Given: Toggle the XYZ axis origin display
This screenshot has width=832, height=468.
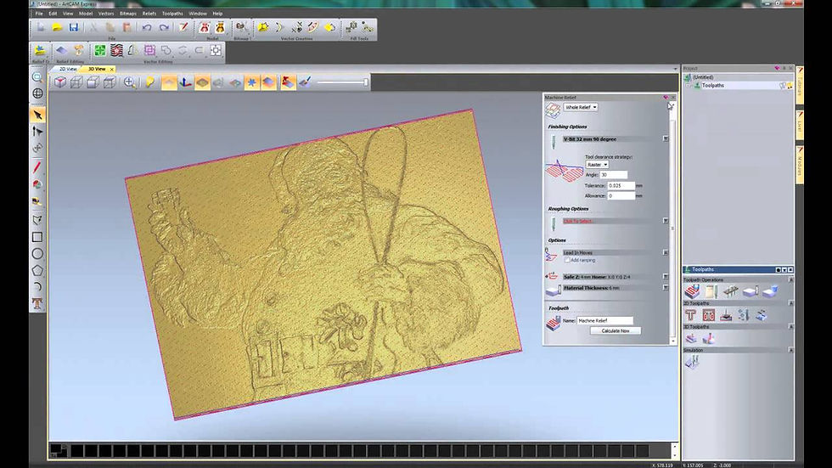Looking at the screenshot, I should pos(185,82).
